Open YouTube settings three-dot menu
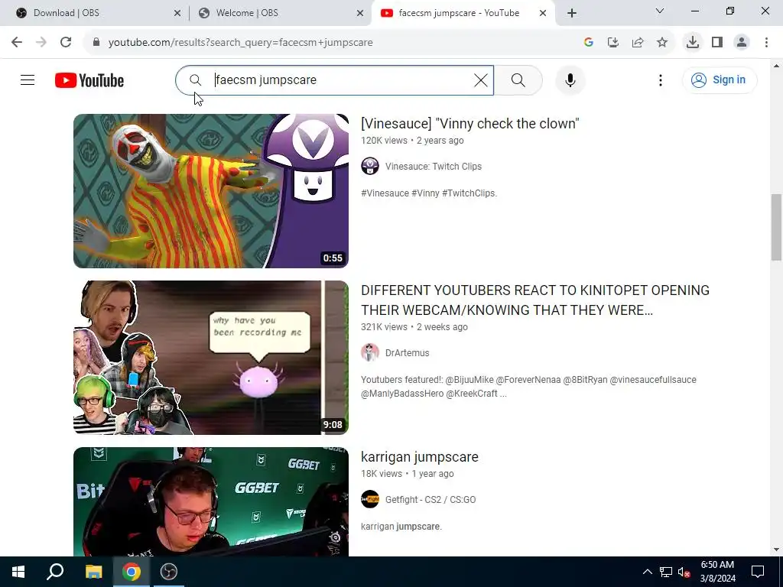Viewport: 783px width, 587px height. 660,79
